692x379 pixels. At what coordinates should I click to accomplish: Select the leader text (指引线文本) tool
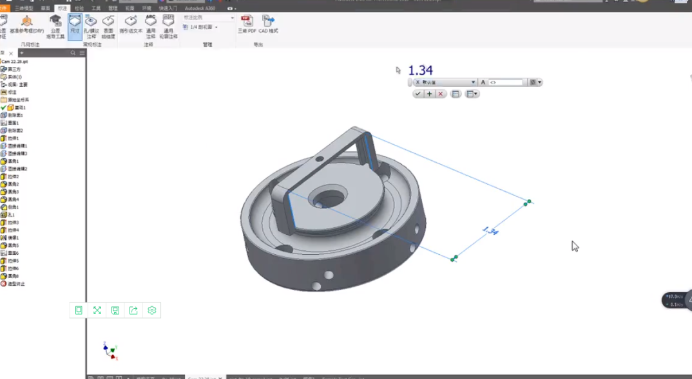tap(131, 24)
